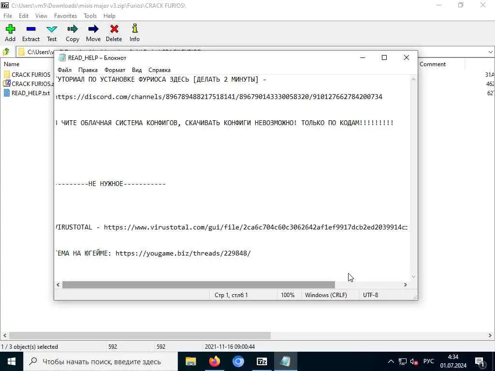This screenshot has width=495, height=371.
Task: Click the НЕ НУЖНОЕ divider text line
Action: tap(111, 184)
